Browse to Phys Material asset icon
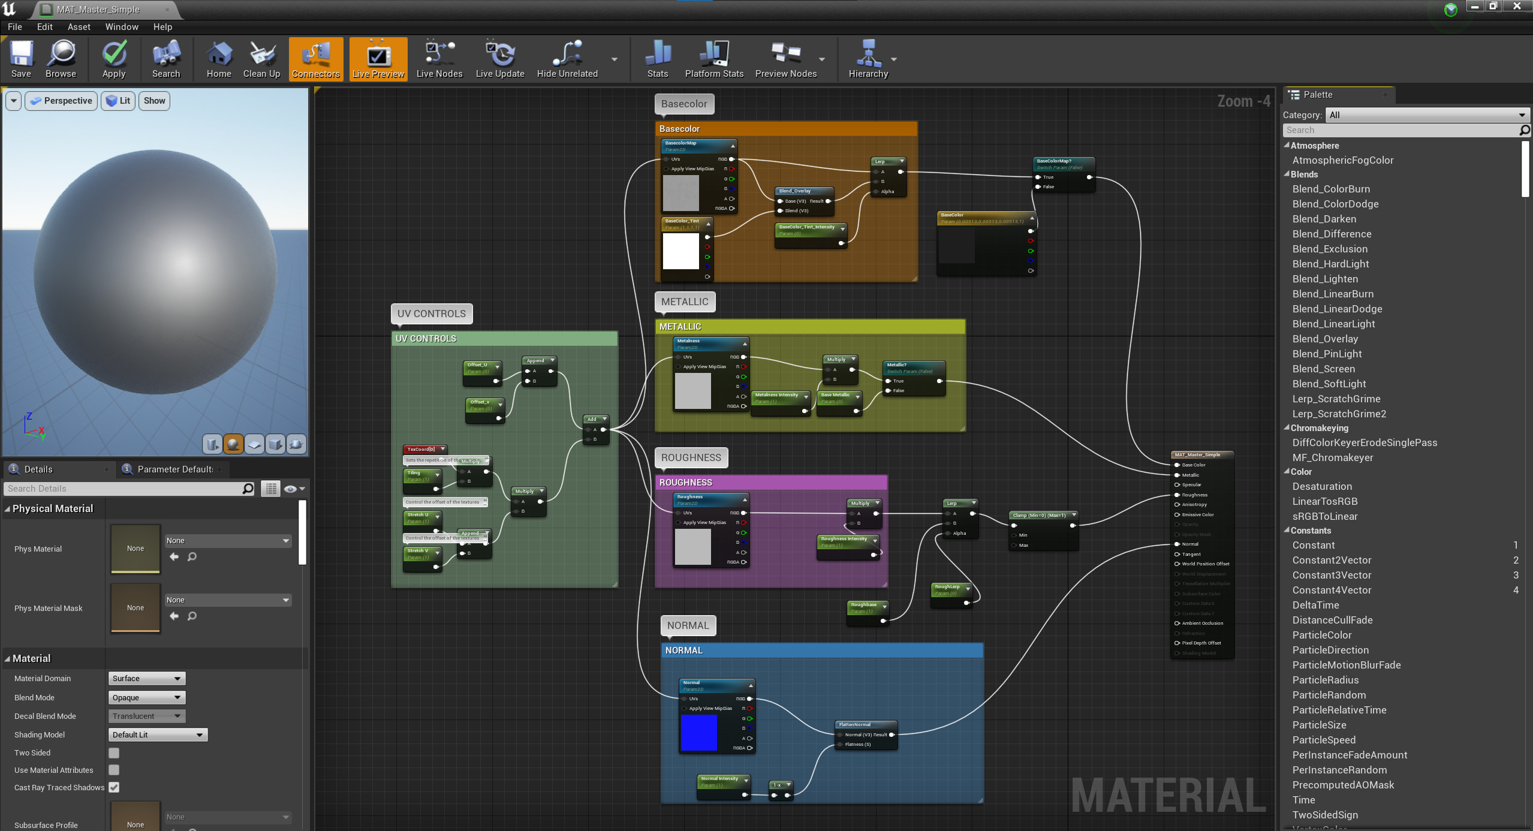This screenshot has height=831, width=1533. (192, 557)
